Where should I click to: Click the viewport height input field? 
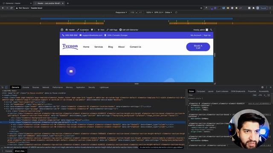(140, 12)
